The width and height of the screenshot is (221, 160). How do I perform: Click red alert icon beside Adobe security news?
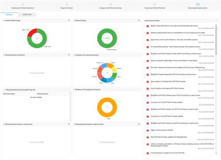[x=148, y=33]
